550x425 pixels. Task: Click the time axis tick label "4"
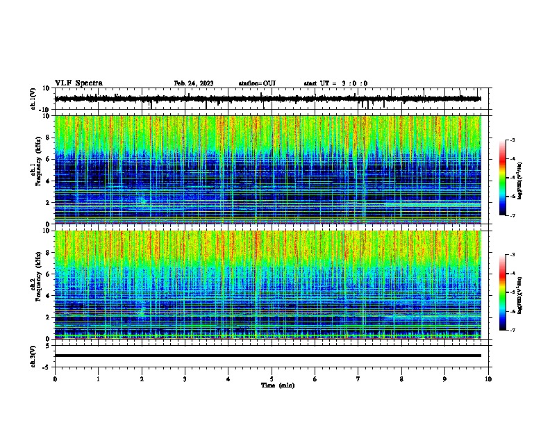228,379
